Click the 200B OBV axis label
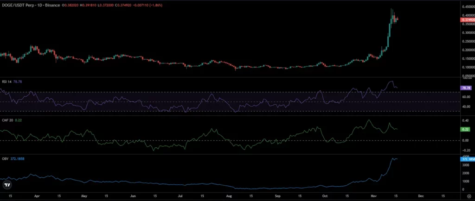The width and height of the screenshot is (475, 201). pos(465,174)
